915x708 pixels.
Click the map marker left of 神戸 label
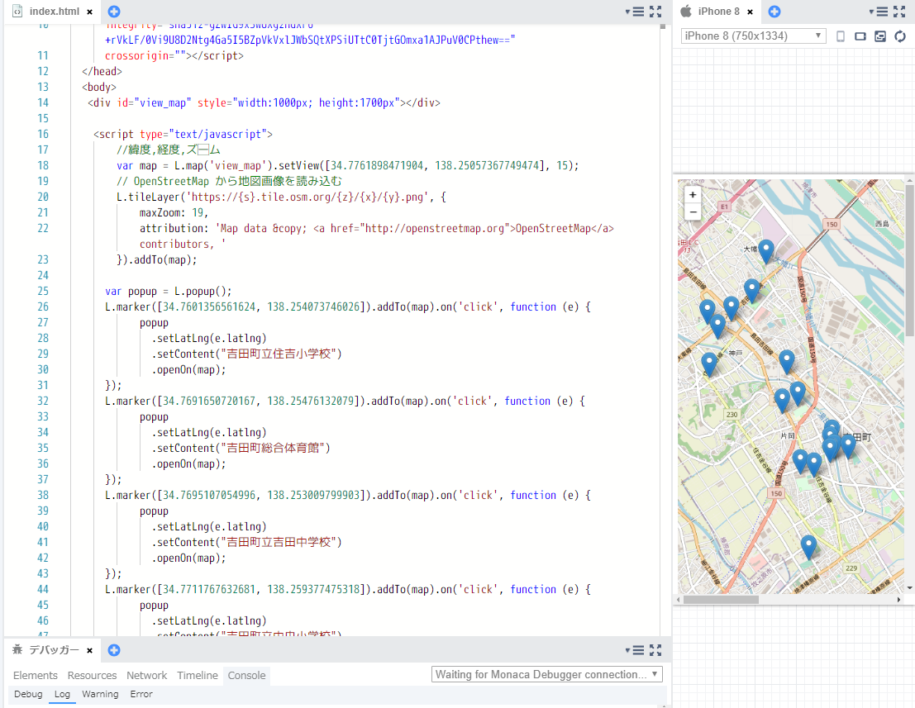tap(709, 364)
